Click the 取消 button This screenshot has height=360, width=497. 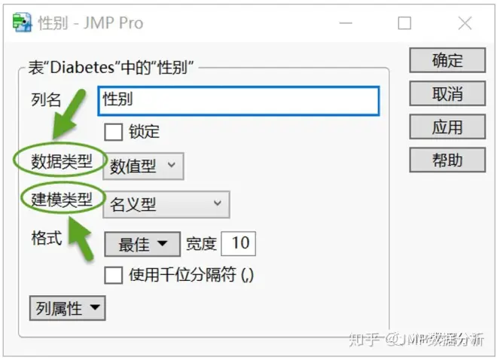click(447, 93)
